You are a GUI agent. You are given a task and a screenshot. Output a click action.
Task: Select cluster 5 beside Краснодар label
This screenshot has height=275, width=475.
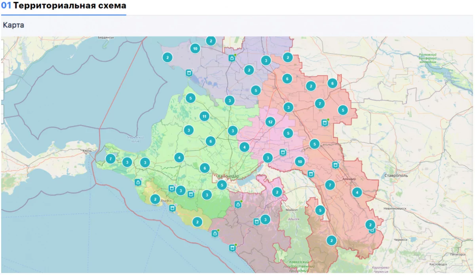222,185
